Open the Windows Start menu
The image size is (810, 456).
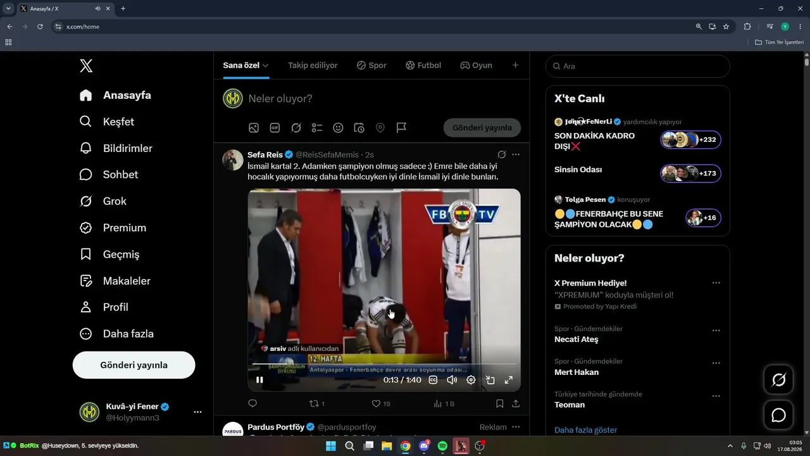[x=331, y=446]
